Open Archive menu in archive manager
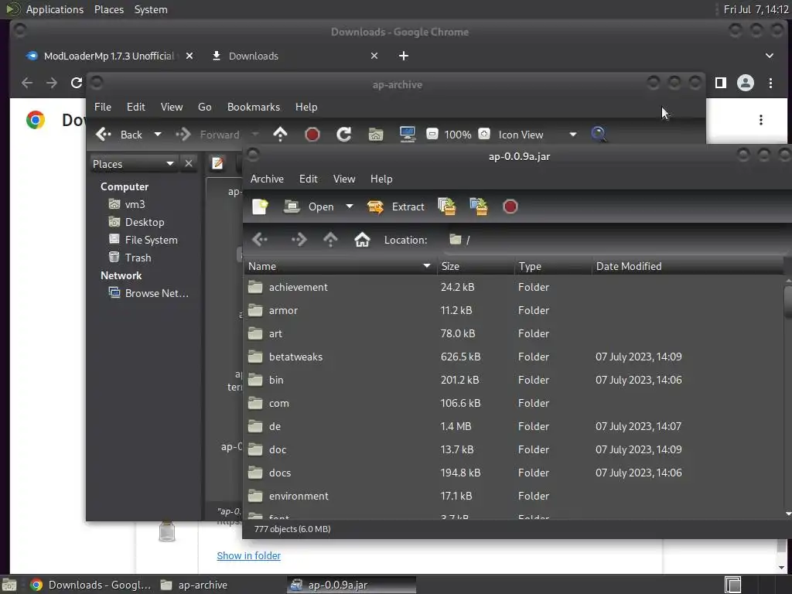The height and width of the screenshot is (594, 792). pos(267,179)
